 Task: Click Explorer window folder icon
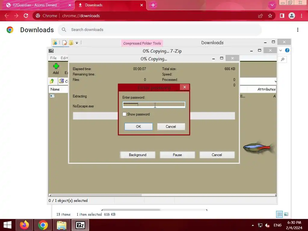55,42
